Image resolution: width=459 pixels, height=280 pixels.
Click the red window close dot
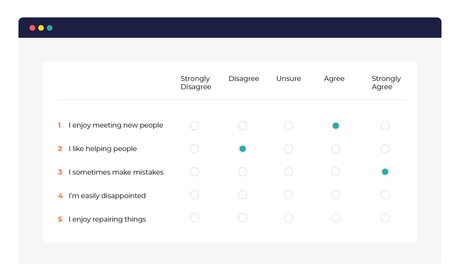tap(32, 28)
